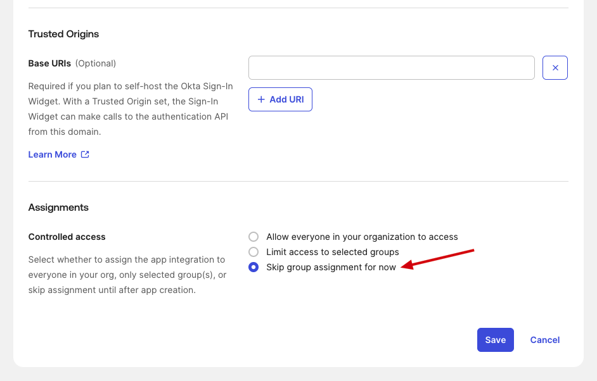Click the 'Limit access to selected groups' label

coord(332,252)
